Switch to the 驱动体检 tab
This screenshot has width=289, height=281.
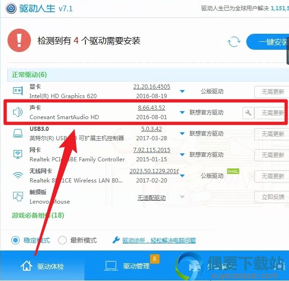click(x=42, y=266)
